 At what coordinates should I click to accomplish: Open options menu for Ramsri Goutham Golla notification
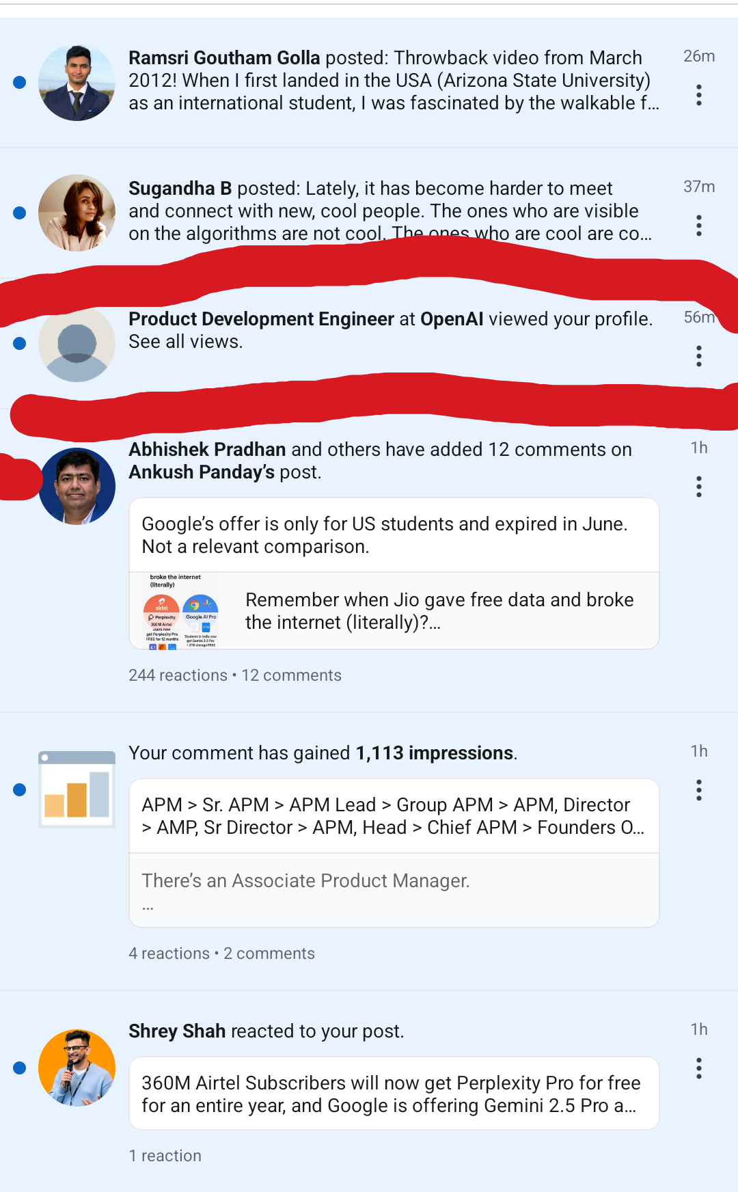698,95
